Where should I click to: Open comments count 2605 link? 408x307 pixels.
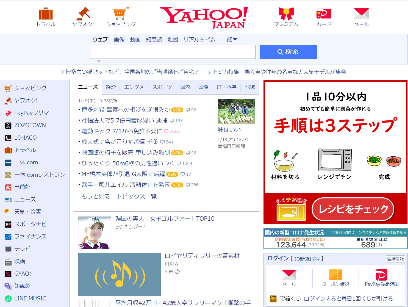[172, 131]
